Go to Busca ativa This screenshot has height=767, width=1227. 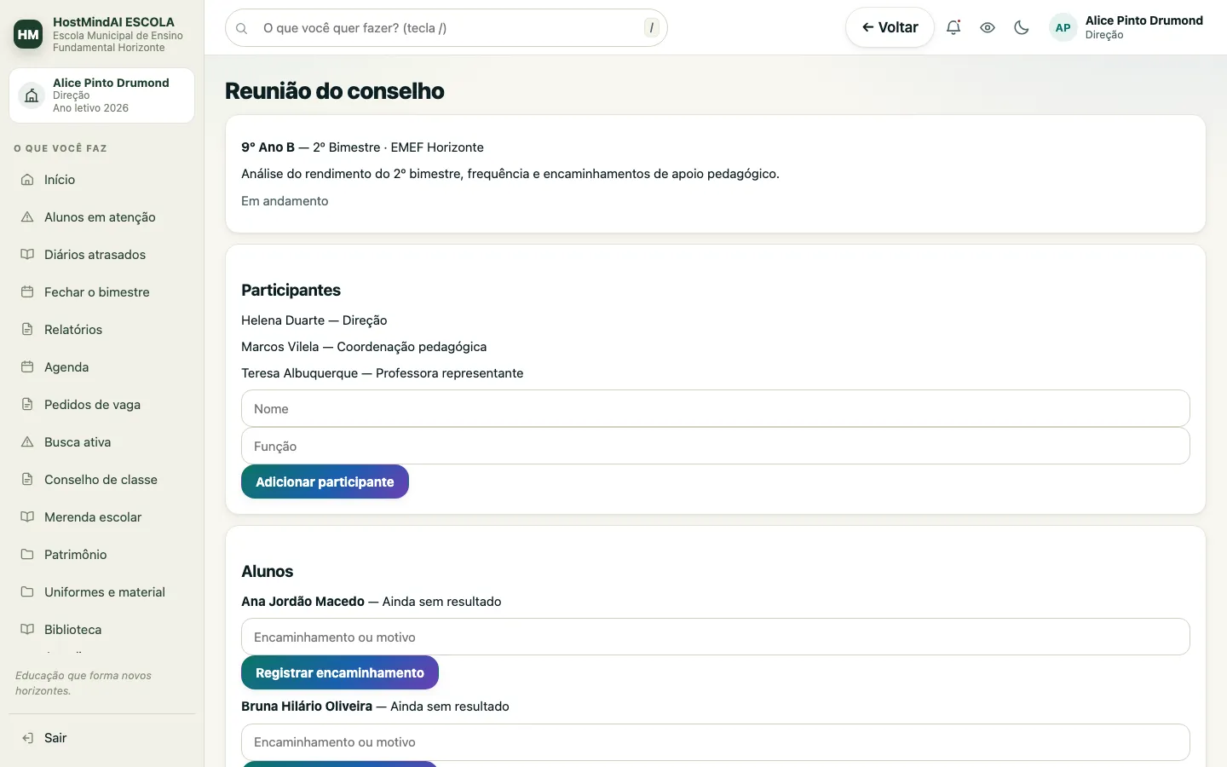[x=102, y=442]
